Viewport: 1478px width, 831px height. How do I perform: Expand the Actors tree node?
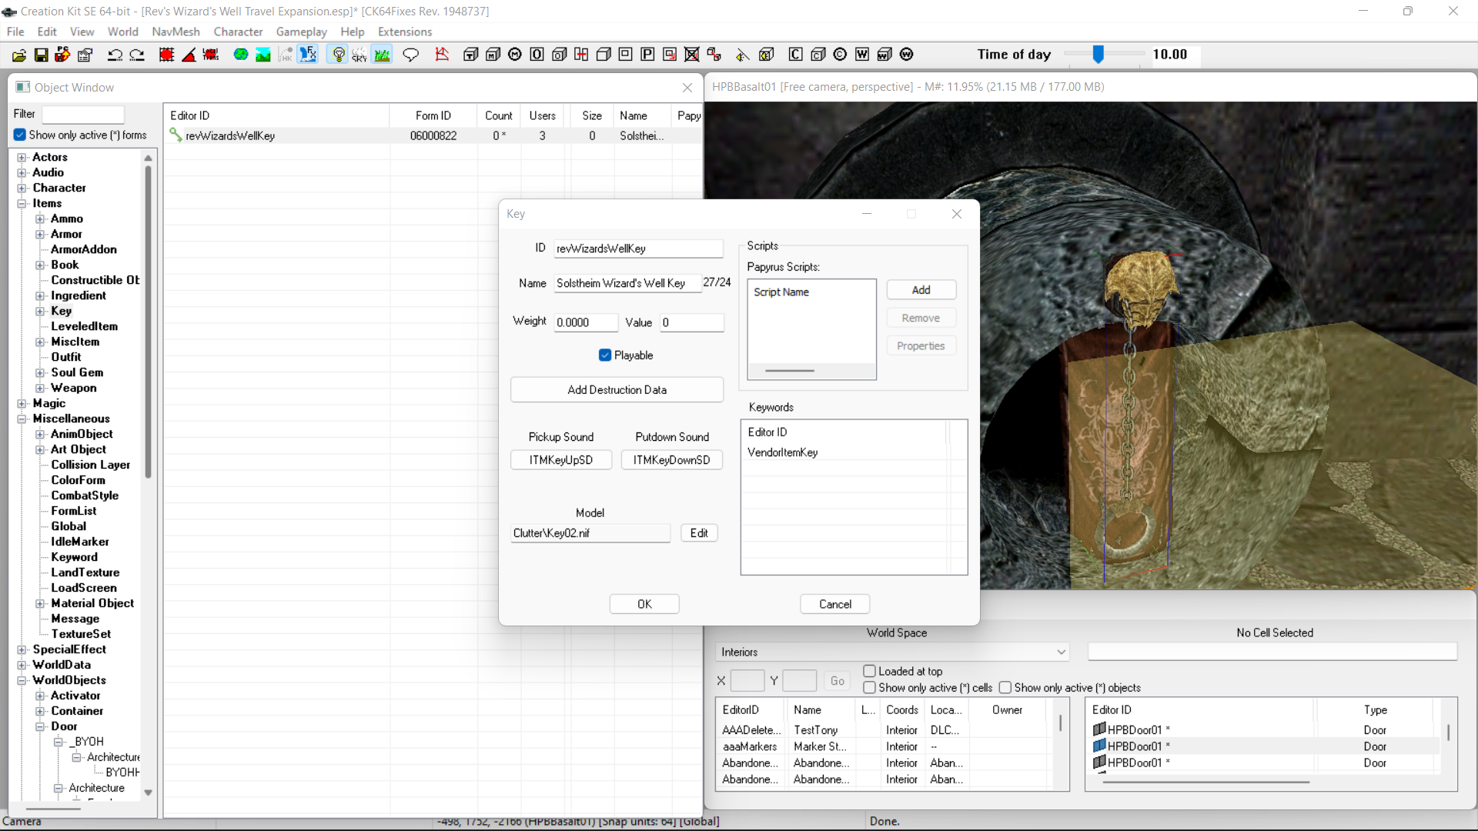pos(22,158)
